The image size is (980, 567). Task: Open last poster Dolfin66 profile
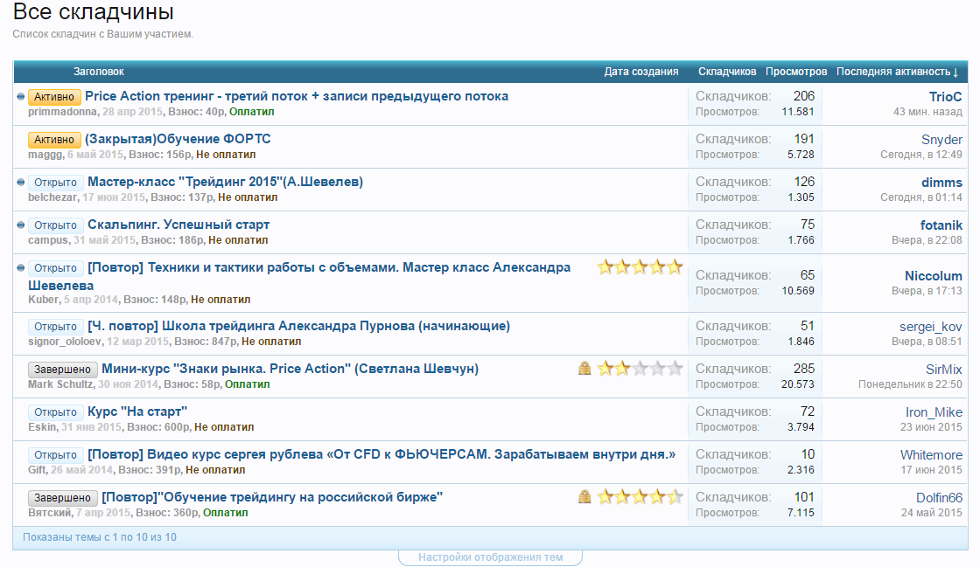(939, 498)
